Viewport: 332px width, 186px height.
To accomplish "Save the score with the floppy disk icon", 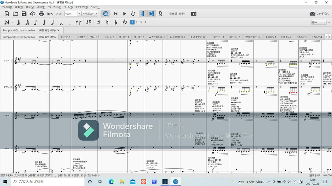I will point(24,14).
